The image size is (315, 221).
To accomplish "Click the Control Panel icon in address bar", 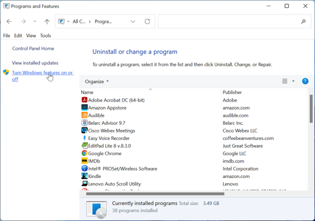I will pos(62,21).
